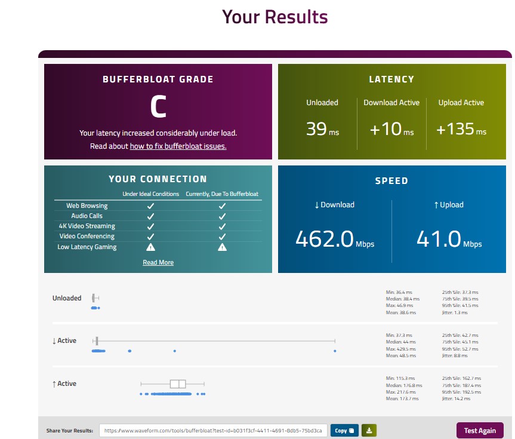Image resolution: width=515 pixels, height=439 pixels.
Task: Open the Read More link
Action: 158,262
